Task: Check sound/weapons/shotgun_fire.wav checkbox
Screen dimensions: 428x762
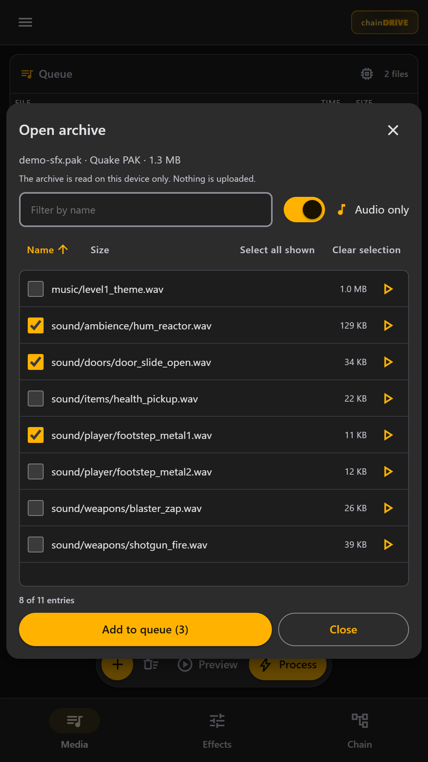Action: (36, 545)
